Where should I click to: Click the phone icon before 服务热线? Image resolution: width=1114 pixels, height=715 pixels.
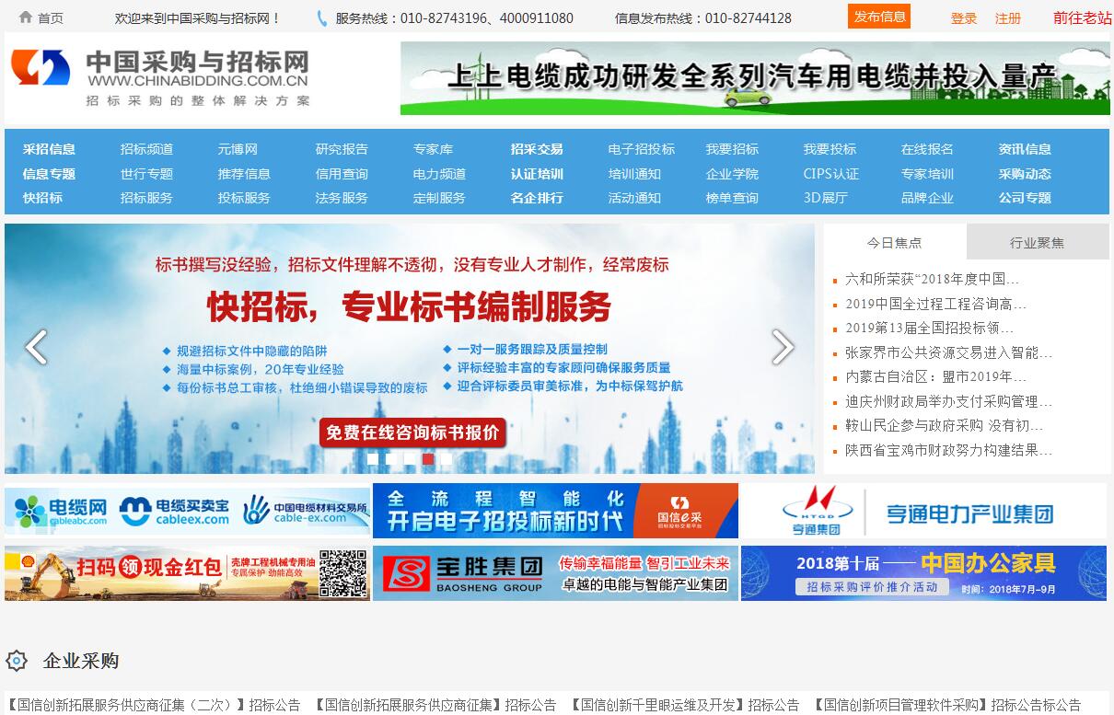322,18
